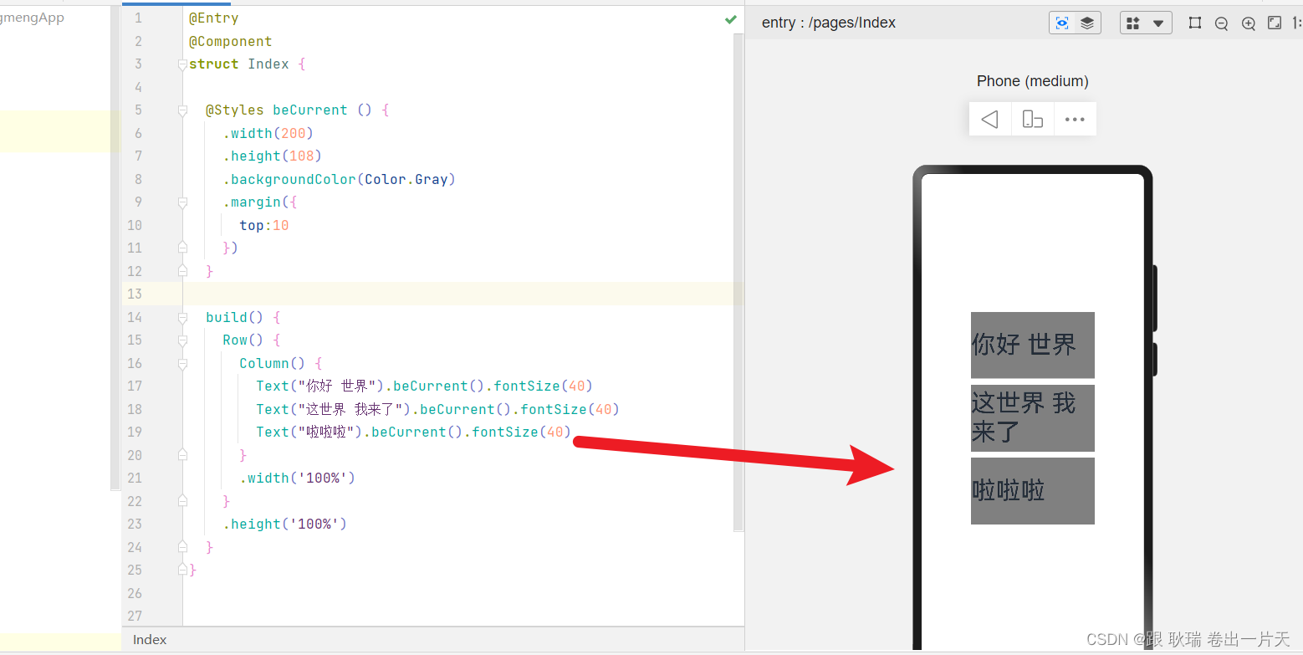This screenshot has height=655, width=1303.
Task: Select the 你好 世界 block in preview
Action: tap(1033, 345)
